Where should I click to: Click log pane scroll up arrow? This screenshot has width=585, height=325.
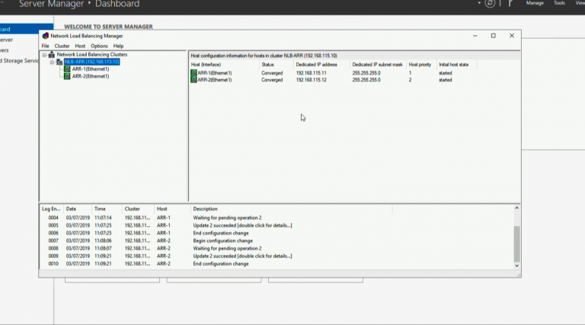point(516,208)
